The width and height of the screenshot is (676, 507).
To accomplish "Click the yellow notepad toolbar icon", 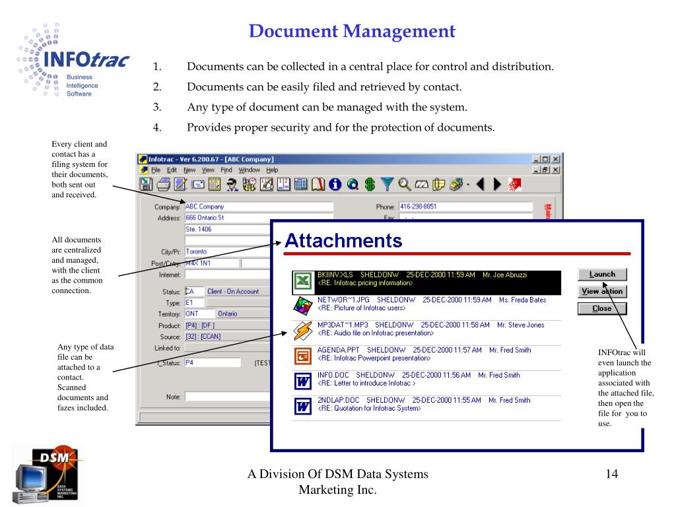I will (x=215, y=185).
